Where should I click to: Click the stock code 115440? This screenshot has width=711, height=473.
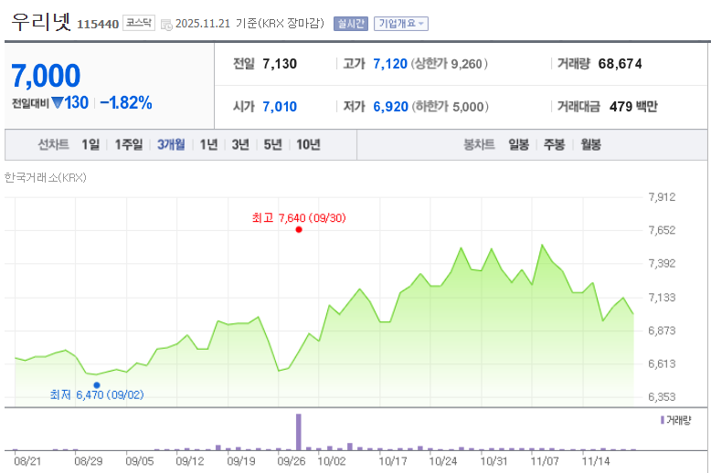click(x=98, y=24)
